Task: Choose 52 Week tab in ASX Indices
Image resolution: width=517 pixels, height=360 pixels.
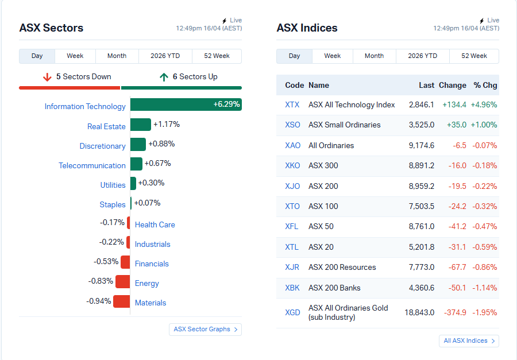Action: (474, 56)
